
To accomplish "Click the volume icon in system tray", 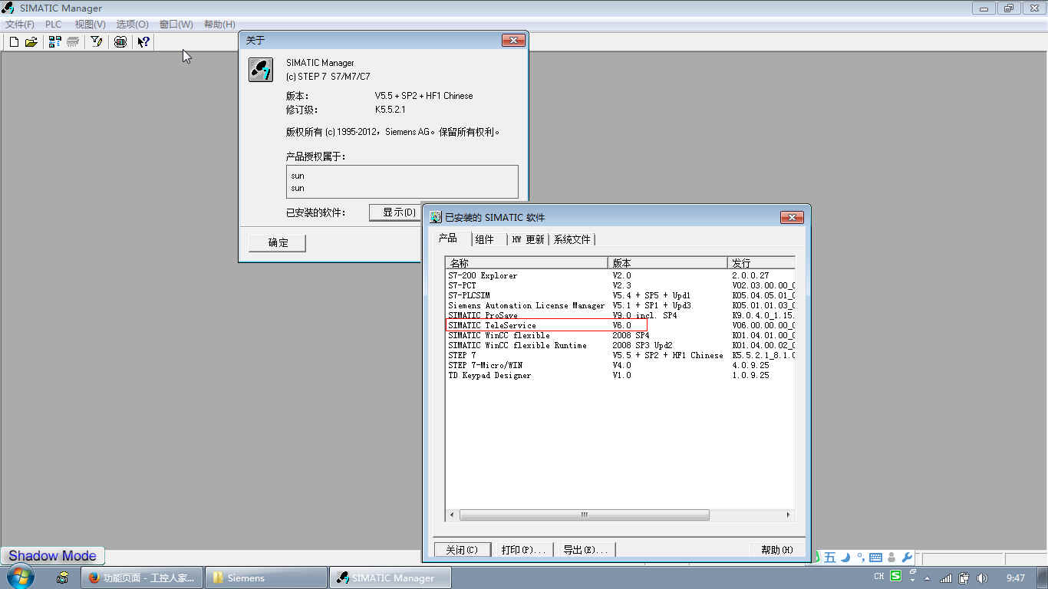I will coord(982,578).
